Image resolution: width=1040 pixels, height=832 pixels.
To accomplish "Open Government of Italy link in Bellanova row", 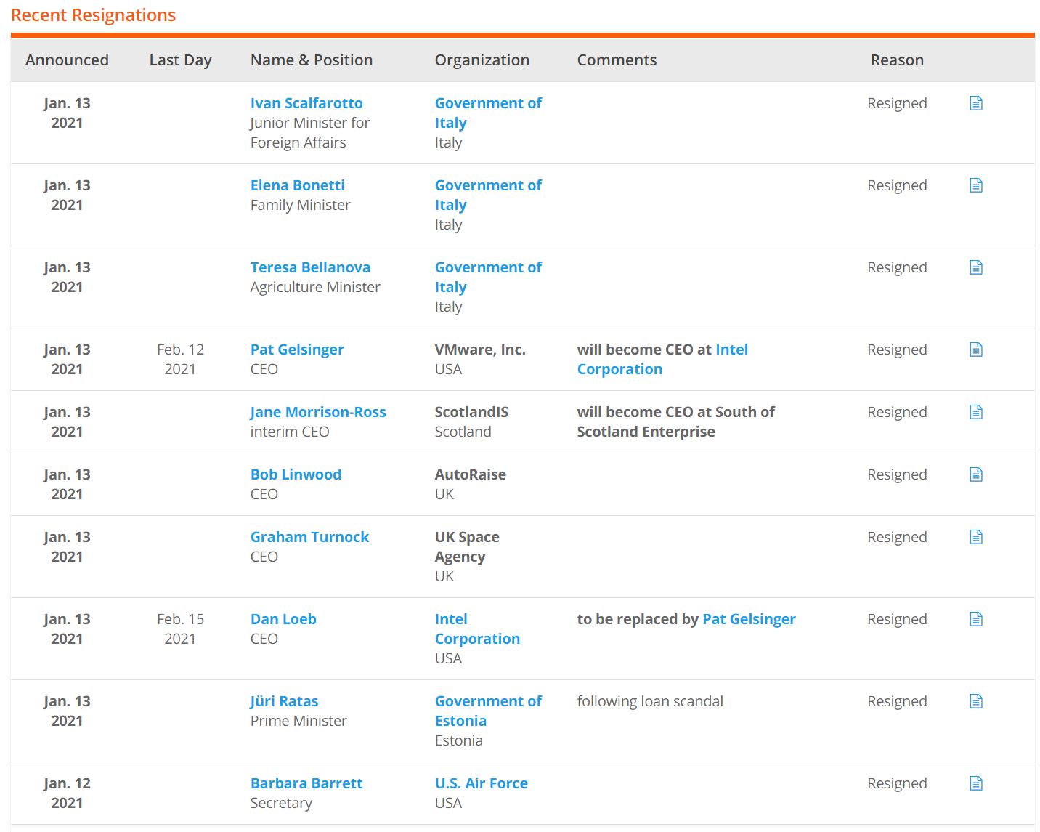I will 488,277.
